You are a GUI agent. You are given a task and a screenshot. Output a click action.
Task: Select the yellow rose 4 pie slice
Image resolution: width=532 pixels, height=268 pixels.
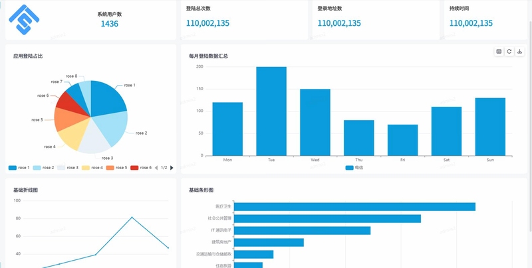coord(73,135)
